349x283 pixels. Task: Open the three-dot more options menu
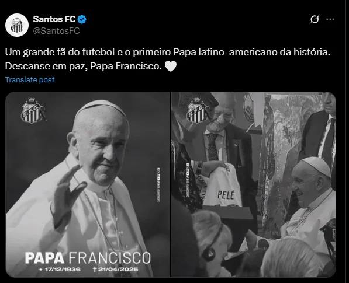click(x=330, y=19)
